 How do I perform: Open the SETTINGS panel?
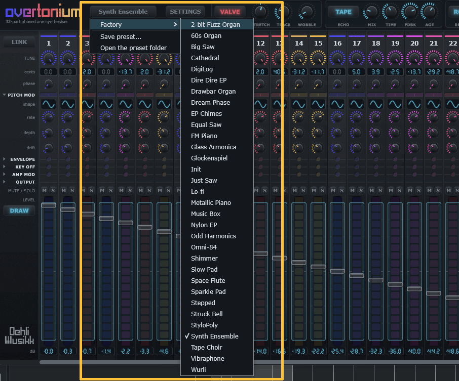click(x=185, y=12)
